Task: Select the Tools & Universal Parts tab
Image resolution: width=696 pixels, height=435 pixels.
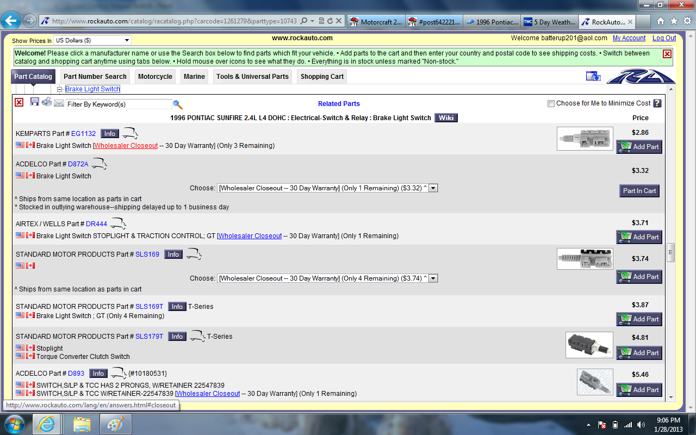Action: (x=252, y=77)
